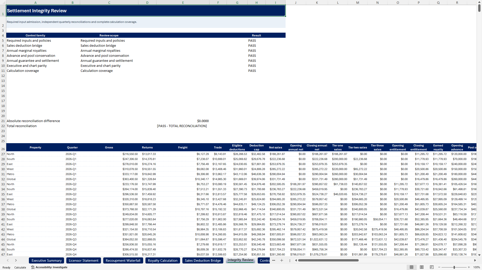Show more sheet tabs via ellipsis
The width and height of the screenshot is (482, 270).
(x=274, y=260)
